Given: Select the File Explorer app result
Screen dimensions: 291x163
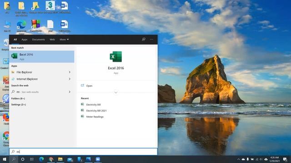Looking at the screenshot, I should pos(42,72).
